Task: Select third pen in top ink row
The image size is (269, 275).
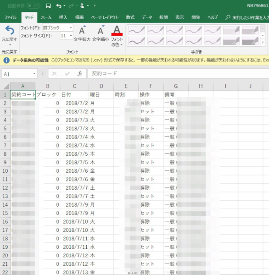Action: pyautogui.click(x=174, y=30)
